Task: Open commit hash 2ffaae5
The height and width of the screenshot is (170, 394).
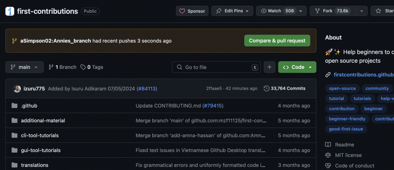Action: pos(214,88)
